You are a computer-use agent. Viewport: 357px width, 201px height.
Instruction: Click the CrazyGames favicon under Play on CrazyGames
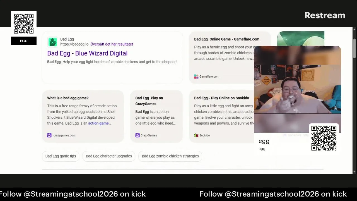point(138,135)
